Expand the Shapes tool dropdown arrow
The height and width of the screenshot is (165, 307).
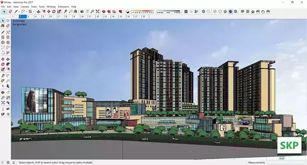34,11
